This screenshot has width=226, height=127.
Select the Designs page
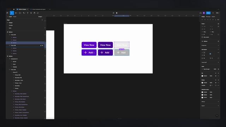(x=11, y=23)
